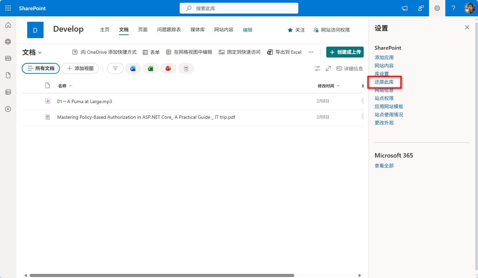The width and height of the screenshot is (478, 278).
Task: Click 固定到快速访问
Action: (240, 52)
